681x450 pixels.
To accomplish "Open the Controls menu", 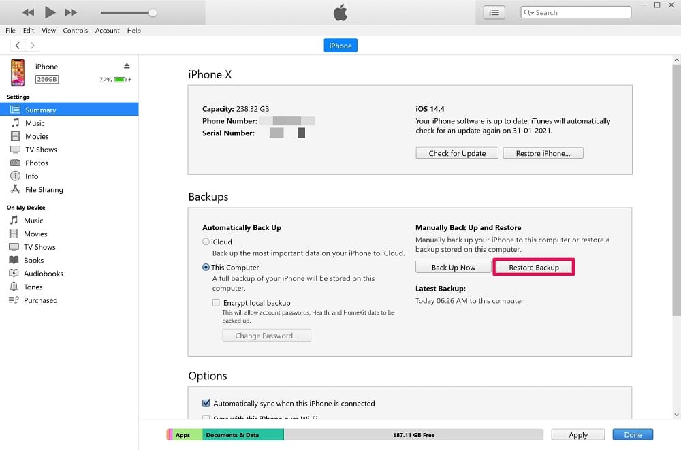I will tap(75, 31).
